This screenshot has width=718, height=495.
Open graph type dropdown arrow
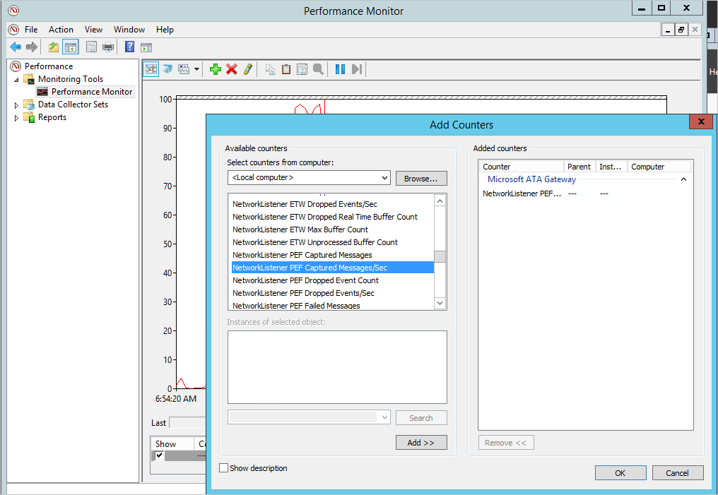click(x=196, y=69)
